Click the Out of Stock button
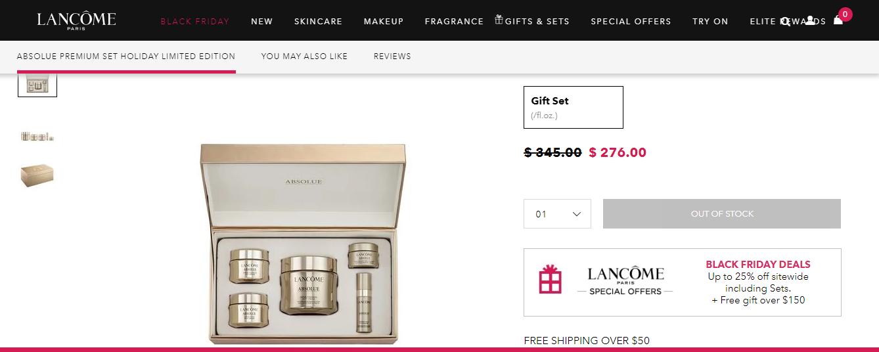Image resolution: width=879 pixels, height=352 pixels. [x=721, y=214]
